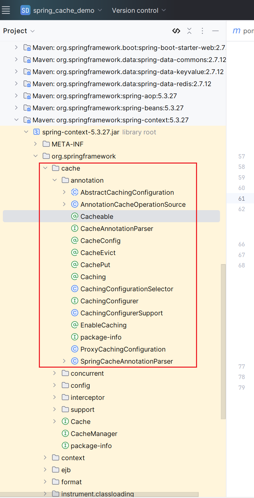Click the Collapse All icon in Project panel
254x498 pixels.
pyautogui.click(x=189, y=31)
